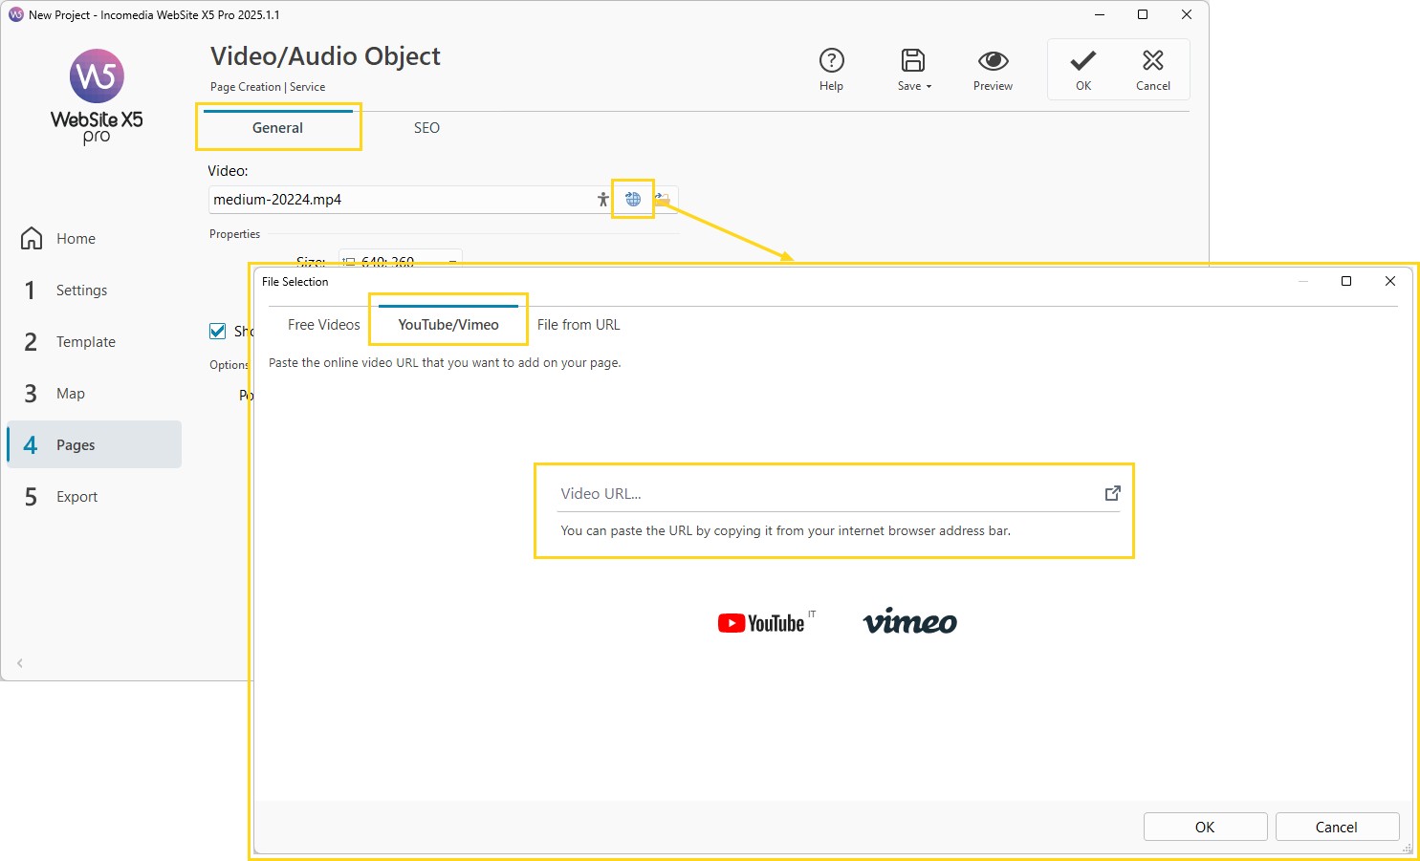Viewport: 1420px width, 861px height.
Task: Click the 'Paste the online video URL' instruction text
Action: (445, 363)
